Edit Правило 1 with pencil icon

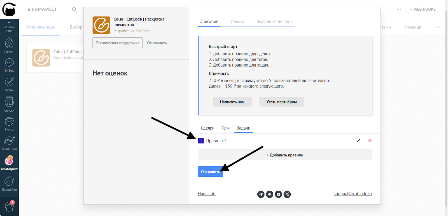[x=358, y=140]
